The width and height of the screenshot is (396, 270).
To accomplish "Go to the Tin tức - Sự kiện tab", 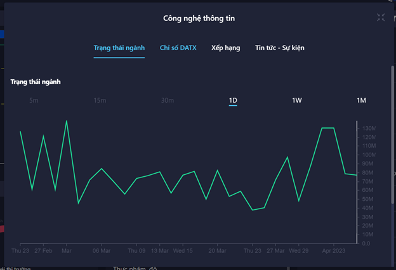I will 280,48.
